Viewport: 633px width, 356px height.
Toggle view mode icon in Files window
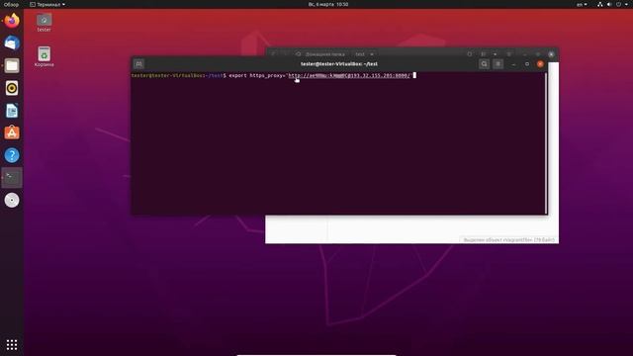[x=484, y=54]
